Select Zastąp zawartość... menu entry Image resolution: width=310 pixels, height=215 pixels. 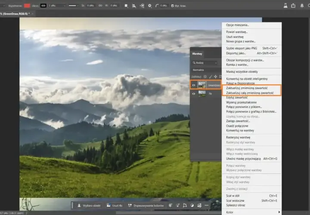tap(238, 121)
